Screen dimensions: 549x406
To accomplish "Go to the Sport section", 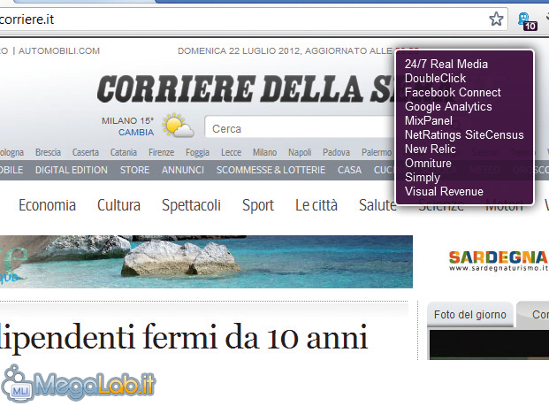I will 258,206.
